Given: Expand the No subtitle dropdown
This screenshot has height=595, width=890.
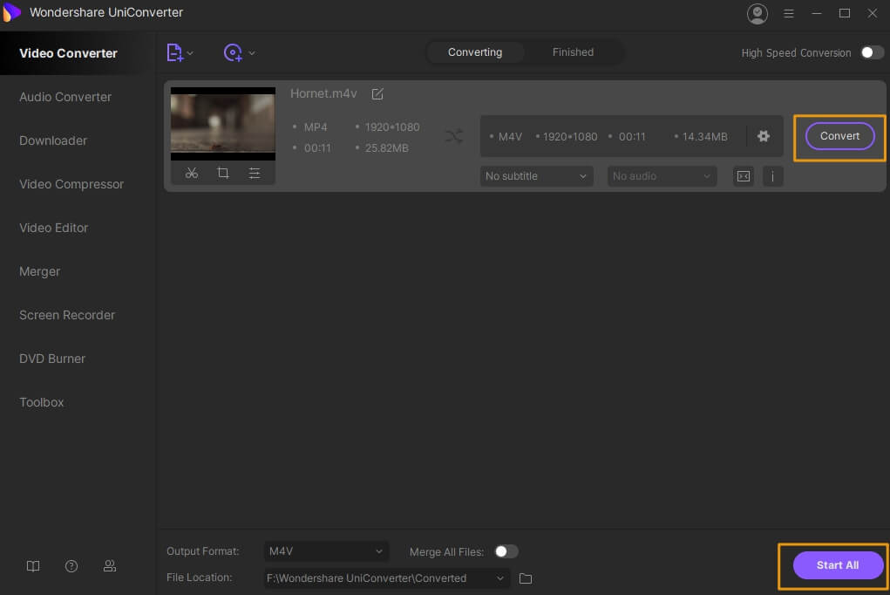Looking at the screenshot, I should (536, 176).
